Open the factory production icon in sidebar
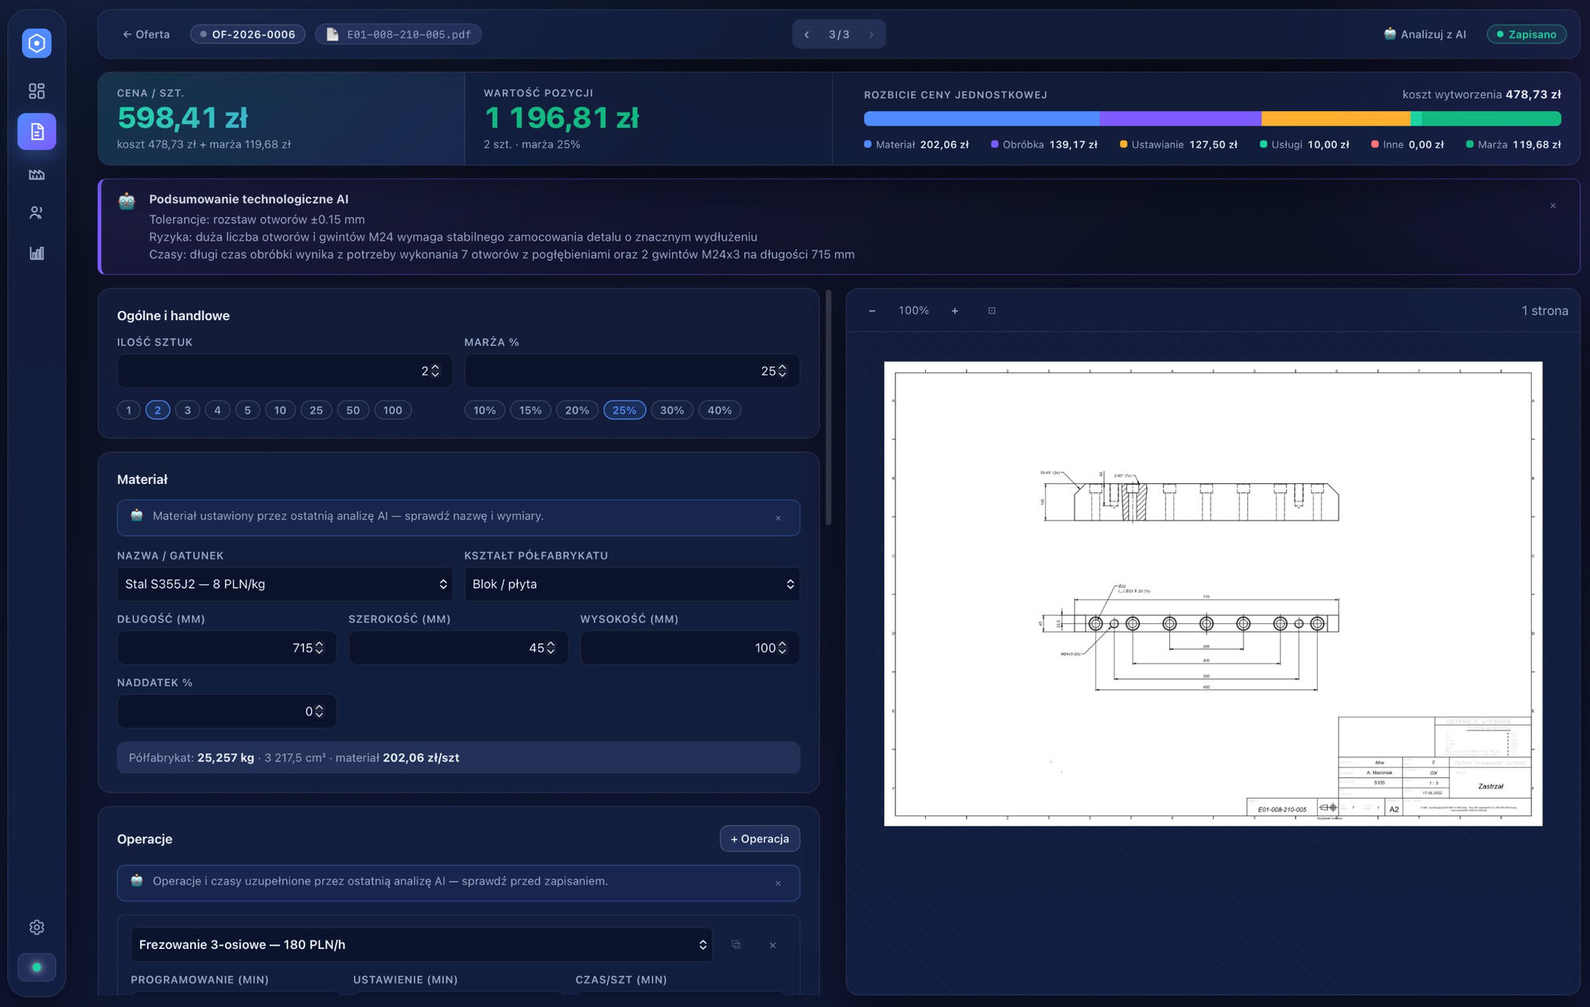 click(x=37, y=174)
